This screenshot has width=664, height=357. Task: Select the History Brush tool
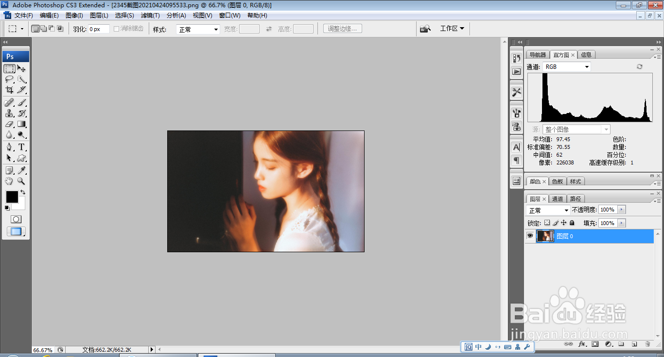(21, 113)
